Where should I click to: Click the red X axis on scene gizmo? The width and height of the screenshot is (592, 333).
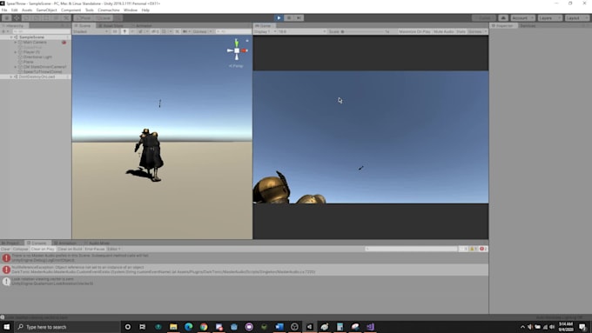[x=245, y=50]
